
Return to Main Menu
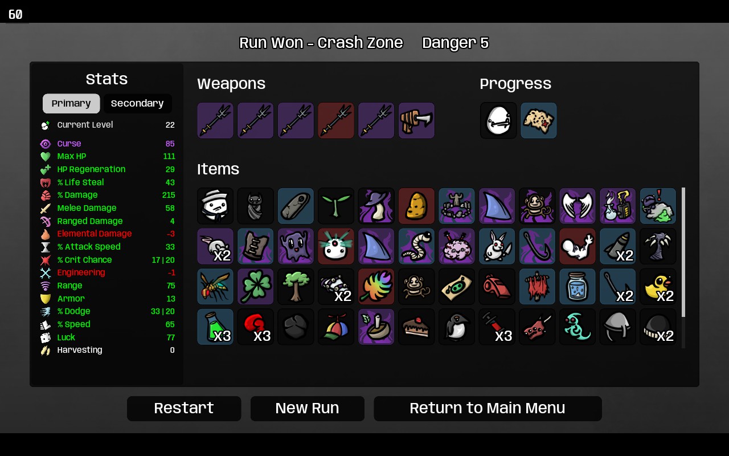coord(488,409)
